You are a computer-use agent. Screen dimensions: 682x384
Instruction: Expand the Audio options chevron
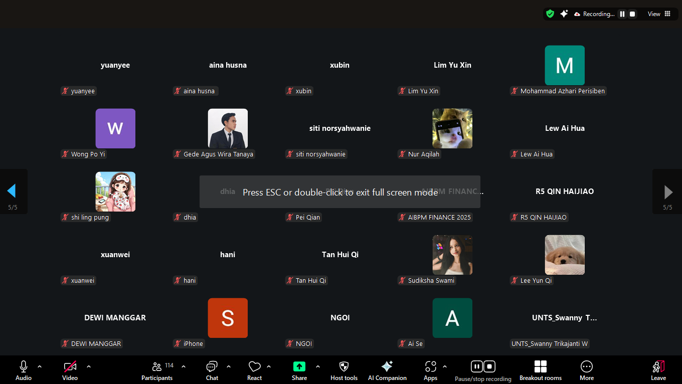point(40,366)
